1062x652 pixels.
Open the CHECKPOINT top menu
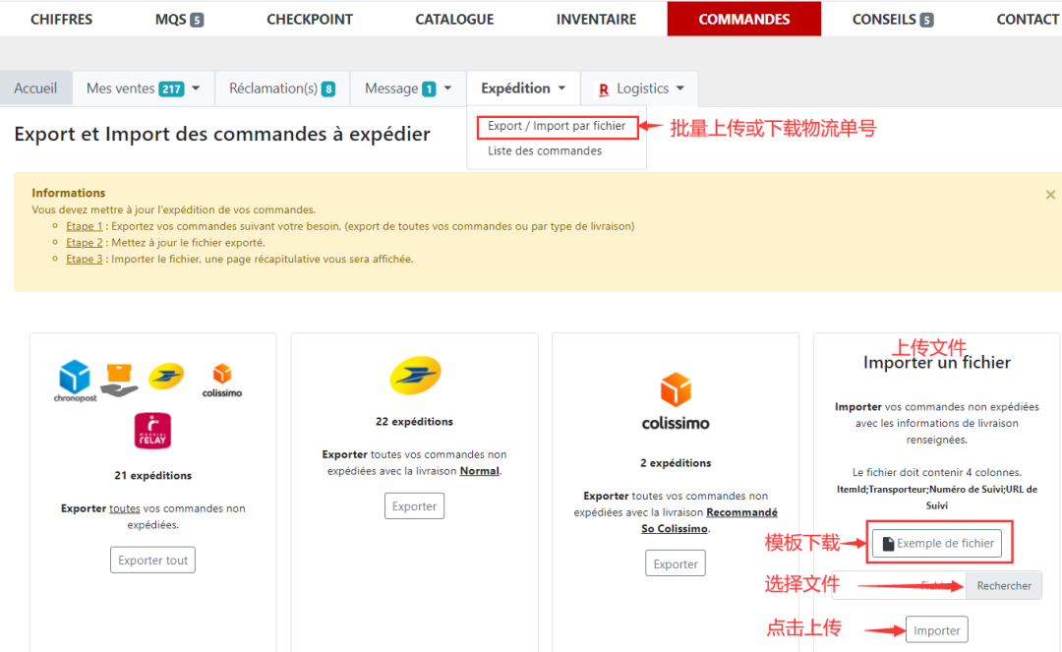[x=310, y=19]
